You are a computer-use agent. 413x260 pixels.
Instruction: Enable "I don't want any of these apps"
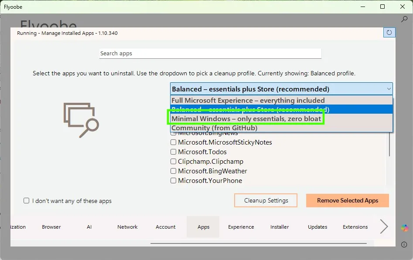point(27,201)
